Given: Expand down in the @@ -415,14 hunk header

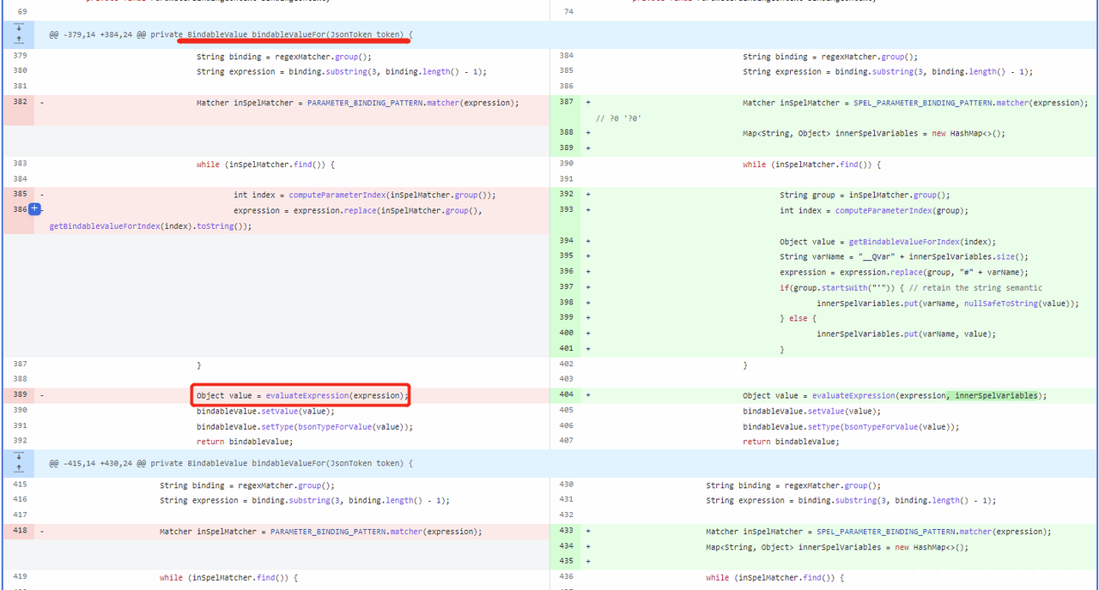Looking at the screenshot, I should [19, 457].
